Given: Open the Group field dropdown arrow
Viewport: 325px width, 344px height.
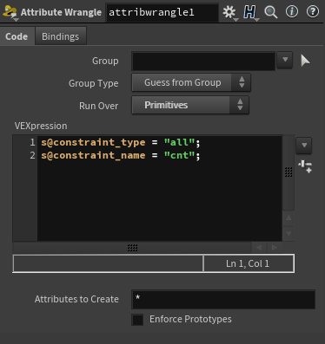Looking at the screenshot, I should tap(285, 60).
